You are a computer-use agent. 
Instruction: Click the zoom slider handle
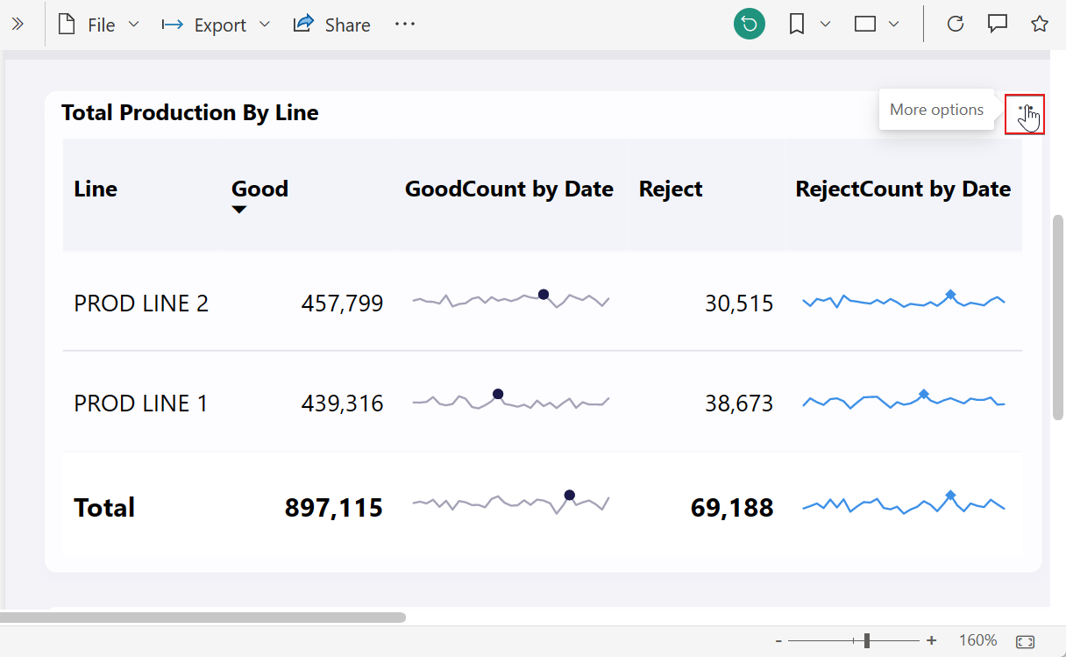pyautogui.click(x=867, y=641)
